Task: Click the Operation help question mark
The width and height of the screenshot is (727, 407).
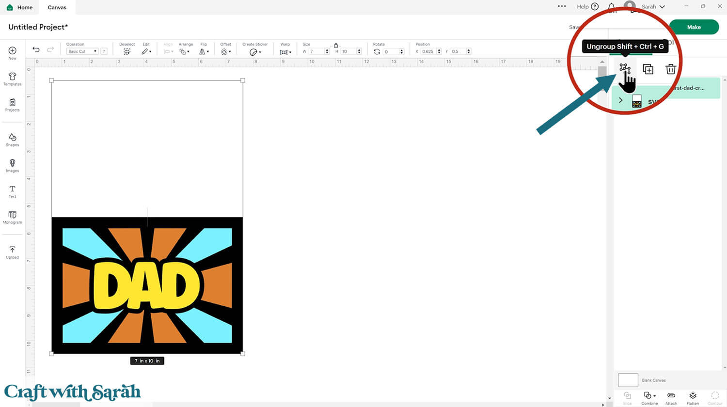Action: point(104,51)
